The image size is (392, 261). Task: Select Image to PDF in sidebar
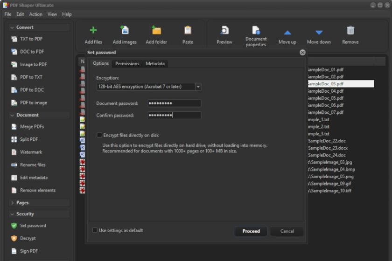(33, 64)
